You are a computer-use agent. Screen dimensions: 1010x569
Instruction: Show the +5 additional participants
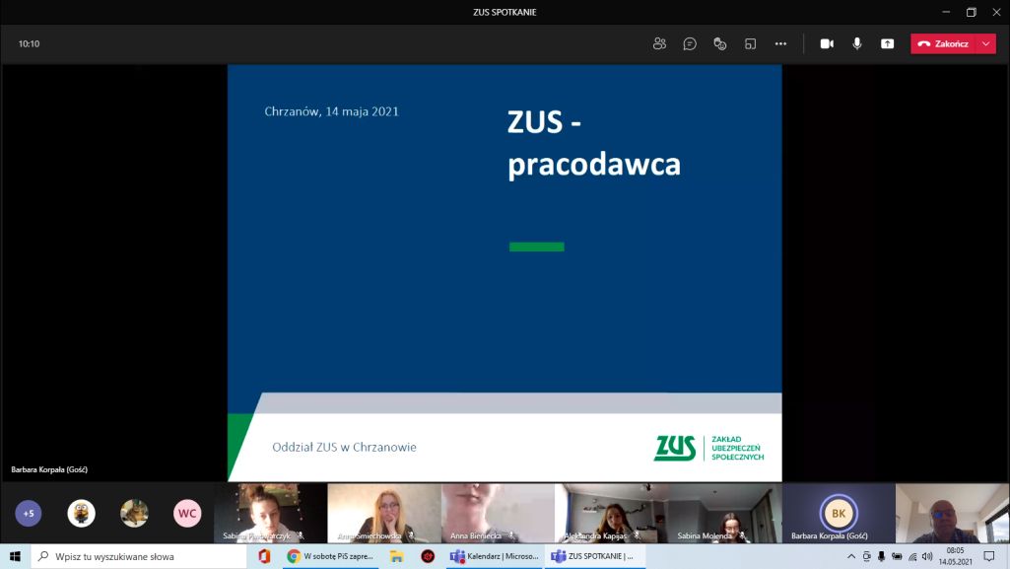(x=29, y=514)
